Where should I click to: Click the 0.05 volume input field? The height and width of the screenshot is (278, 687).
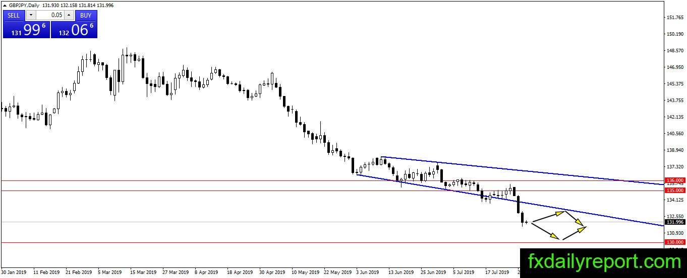[x=49, y=16]
